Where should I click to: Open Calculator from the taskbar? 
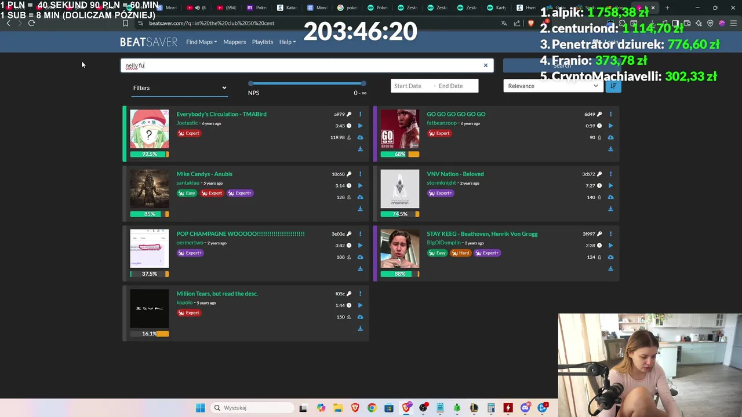[491, 408]
